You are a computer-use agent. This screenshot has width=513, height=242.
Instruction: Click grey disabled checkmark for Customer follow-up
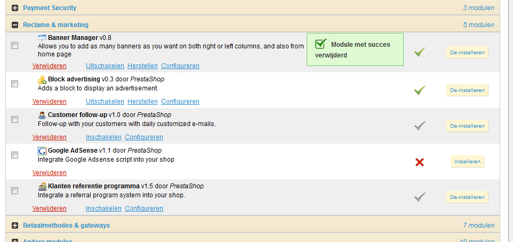[420, 126]
